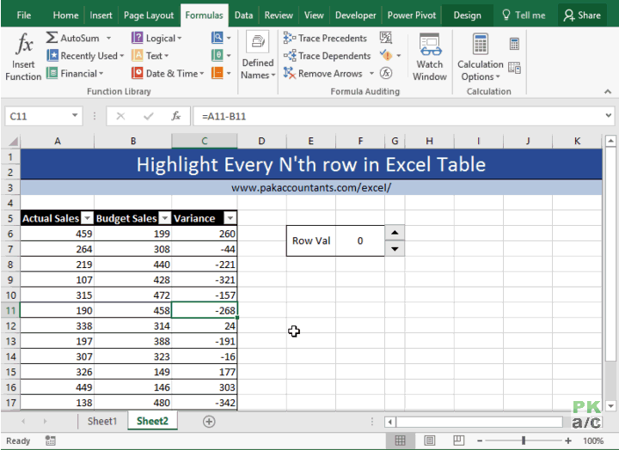Click the Evaluate Formula icon
Viewport: 619px width, 450px height.
[386, 73]
